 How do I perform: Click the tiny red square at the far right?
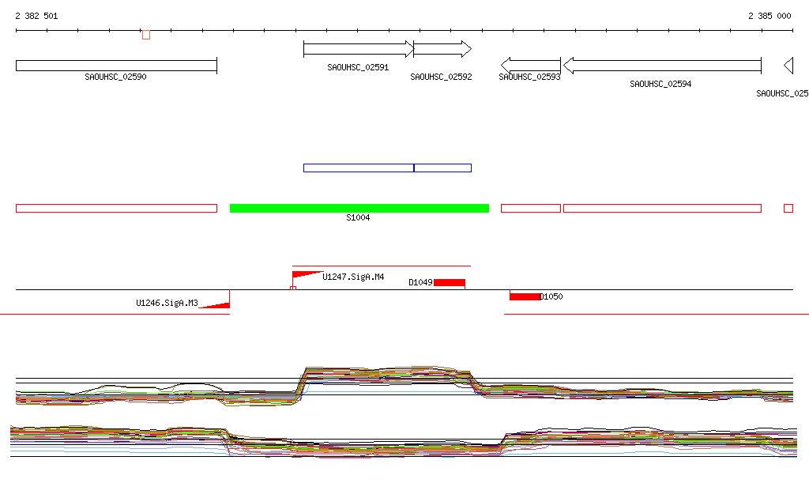(x=788, y=209)
